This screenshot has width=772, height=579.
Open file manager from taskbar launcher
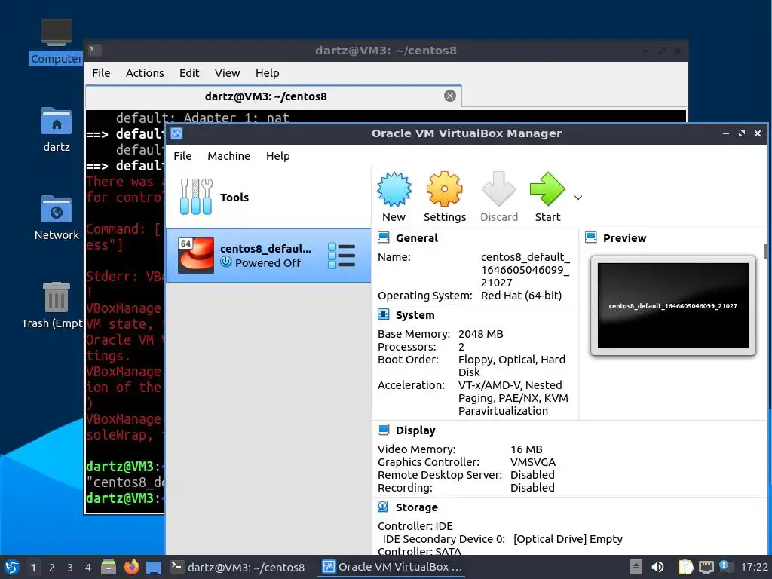(109, 567)
